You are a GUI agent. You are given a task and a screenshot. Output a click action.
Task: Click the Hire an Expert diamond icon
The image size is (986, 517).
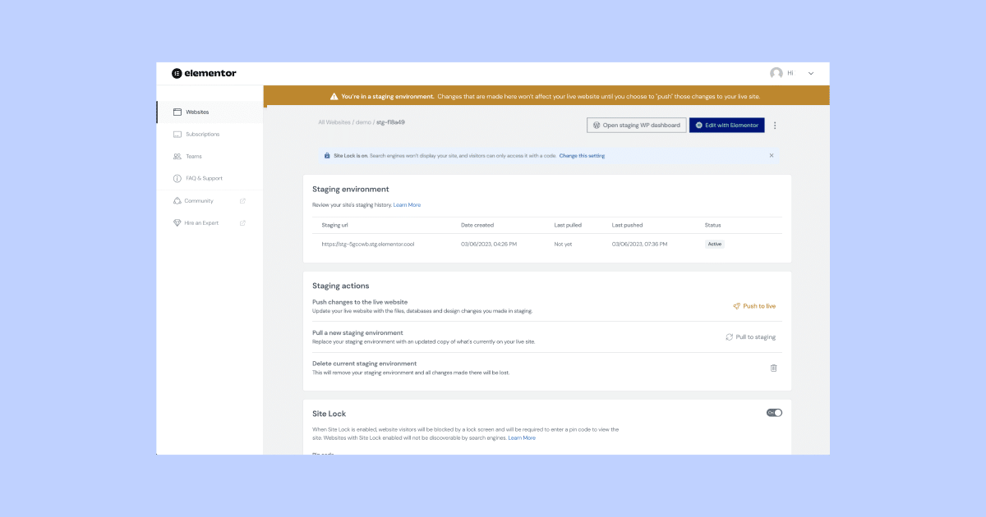177,222
